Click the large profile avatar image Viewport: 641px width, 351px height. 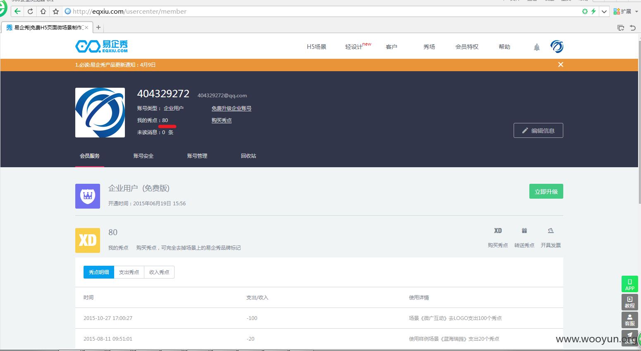(x=100, y=113)
